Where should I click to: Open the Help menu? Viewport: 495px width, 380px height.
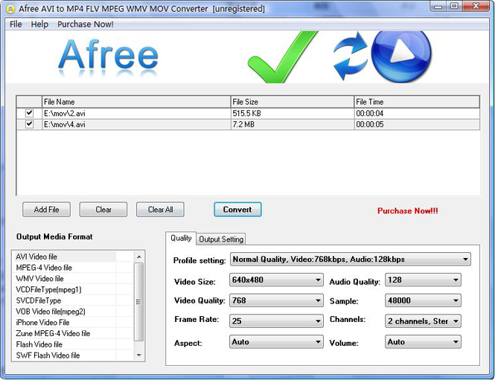(x=39, y=25)
